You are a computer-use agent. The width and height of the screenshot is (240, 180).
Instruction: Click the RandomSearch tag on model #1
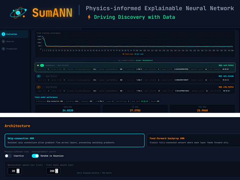50,65
